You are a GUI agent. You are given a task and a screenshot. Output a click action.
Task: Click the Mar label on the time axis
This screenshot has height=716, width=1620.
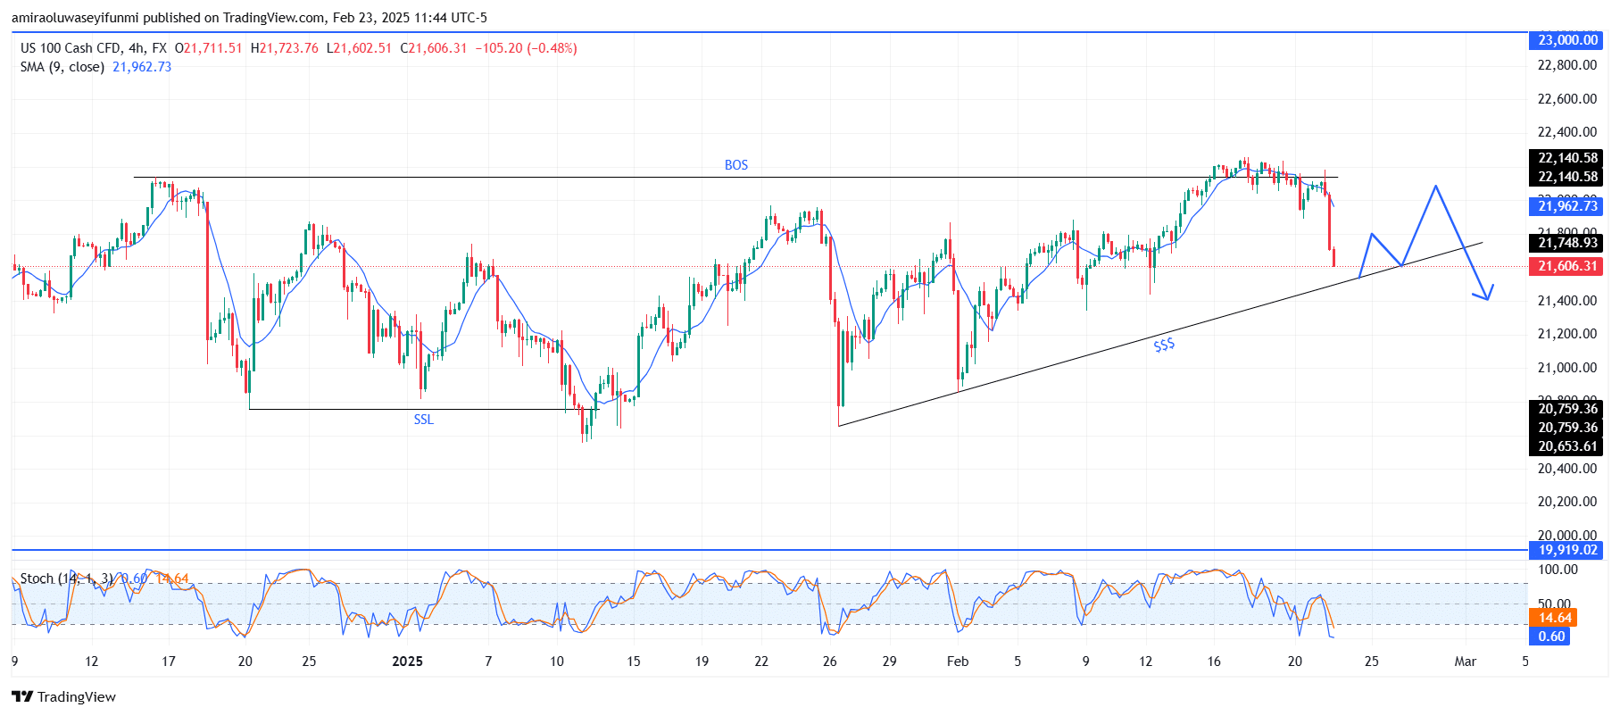(x=1466, y=662)
